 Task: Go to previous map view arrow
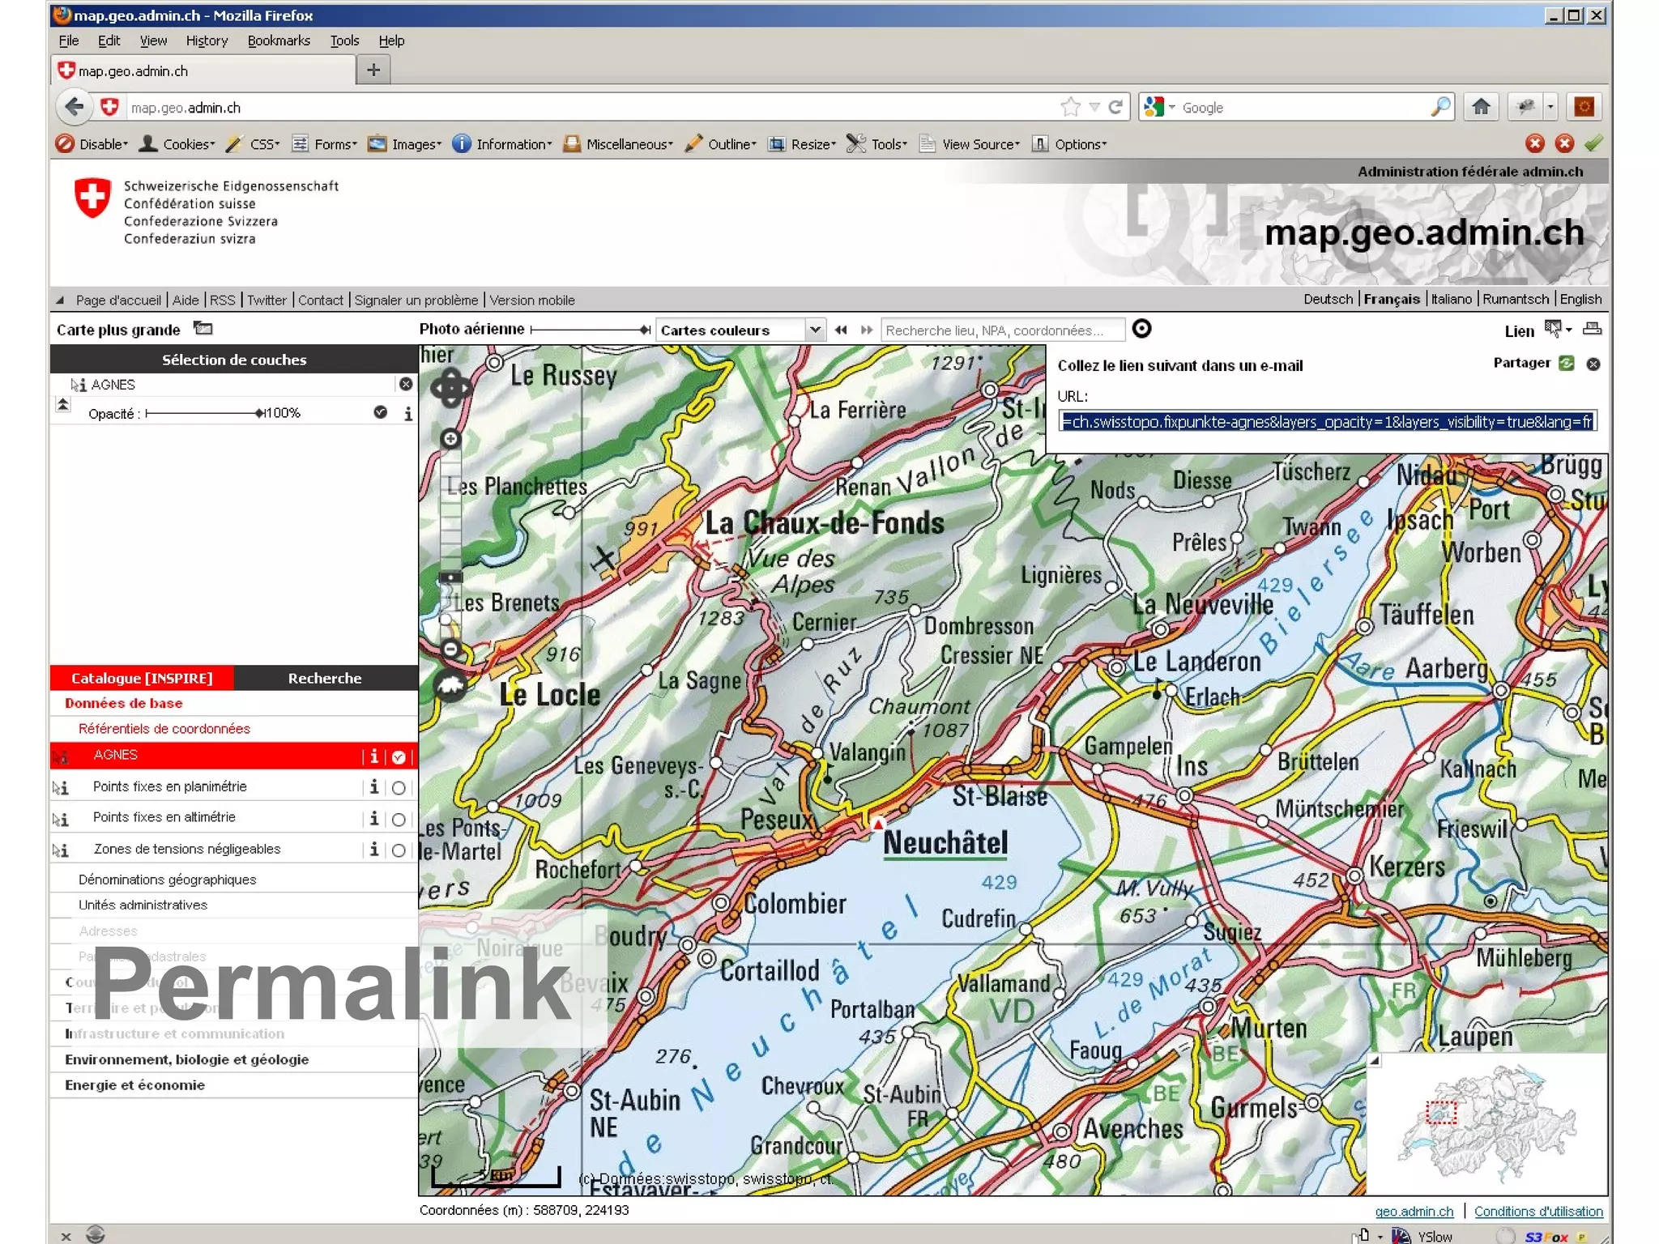841,330
